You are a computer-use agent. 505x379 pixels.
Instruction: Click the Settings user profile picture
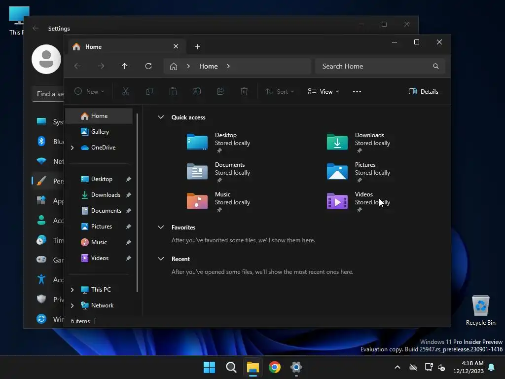click(x=46, y=59)
